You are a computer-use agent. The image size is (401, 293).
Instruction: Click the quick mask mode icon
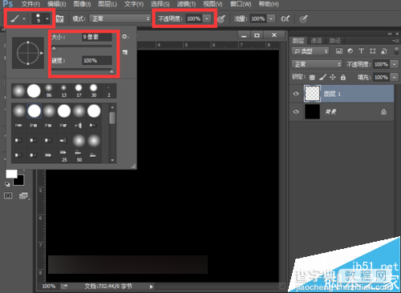click(x=8, y=195)
